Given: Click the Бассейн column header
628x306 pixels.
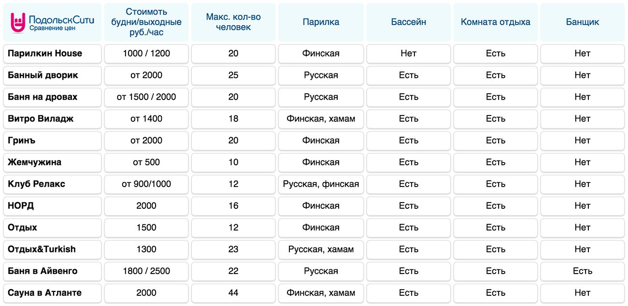Looking at the screenshot, I should pos(408,22).
